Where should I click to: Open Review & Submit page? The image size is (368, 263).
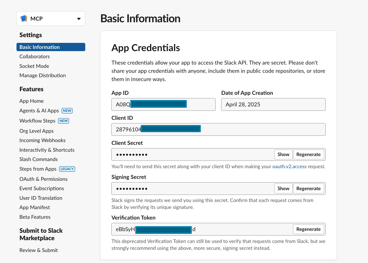click(x=39, y=250)
